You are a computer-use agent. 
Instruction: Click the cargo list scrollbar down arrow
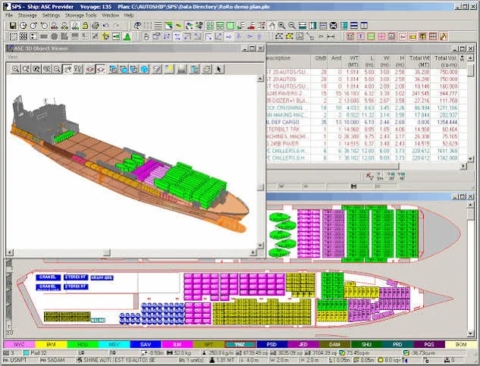point(471,159)
